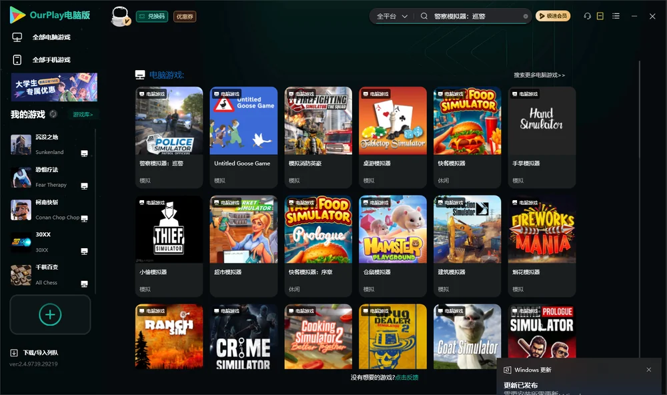Open the 大学生专属优惠 promo banner

click(x=54, y=87)
